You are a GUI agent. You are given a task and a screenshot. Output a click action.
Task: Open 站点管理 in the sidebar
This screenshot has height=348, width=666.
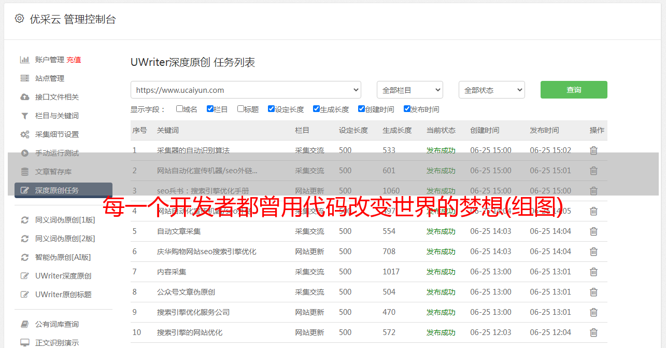tap(50, 78)
